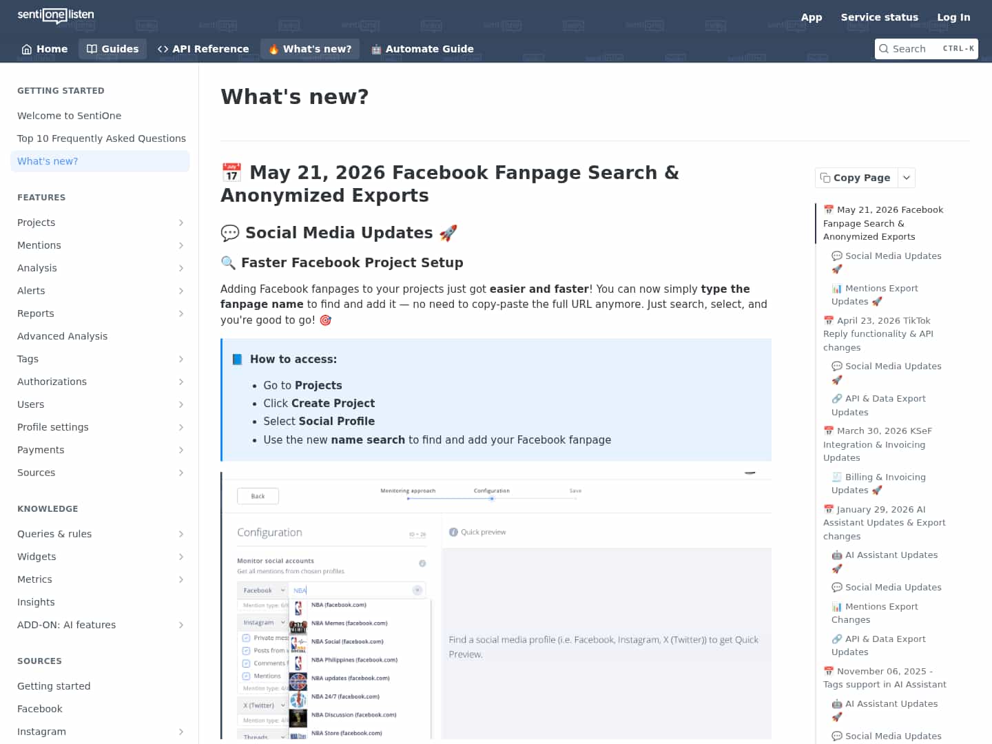
Task: Click the magnifying glass emoji before Faster Facebook
Action: point(228,262)
